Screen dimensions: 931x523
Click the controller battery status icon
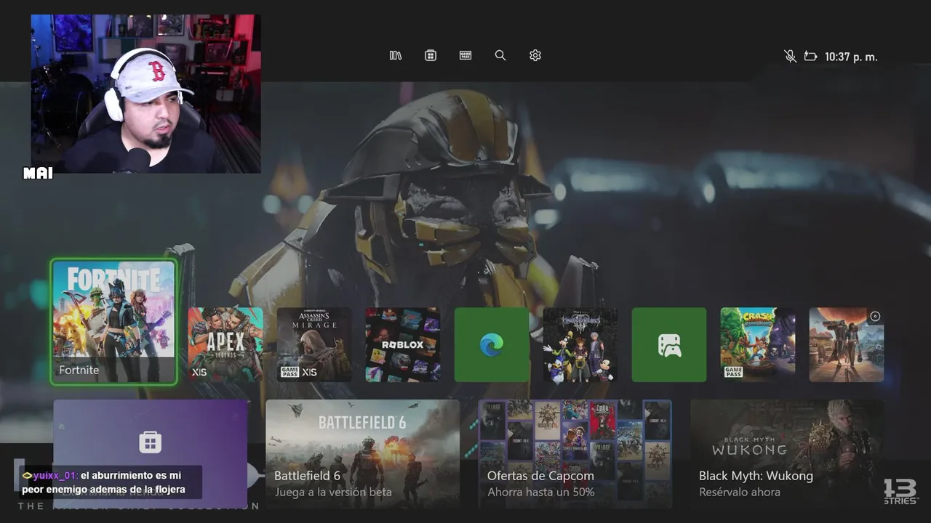tap(810, 56)
